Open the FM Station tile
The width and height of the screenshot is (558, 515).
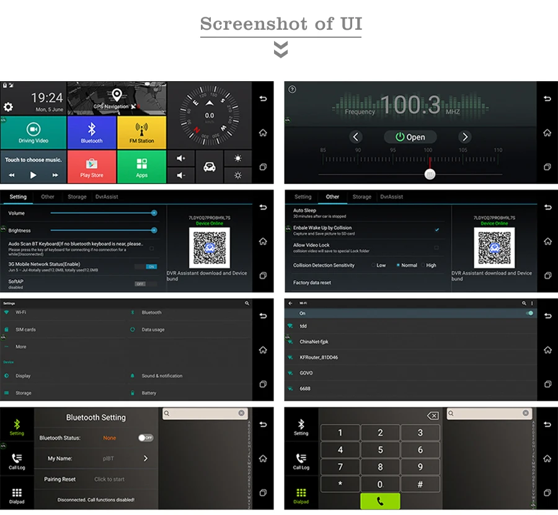[x=141, y=132]
